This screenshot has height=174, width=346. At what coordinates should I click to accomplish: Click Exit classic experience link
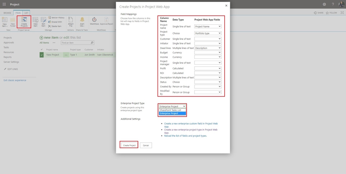pos(15,80)
